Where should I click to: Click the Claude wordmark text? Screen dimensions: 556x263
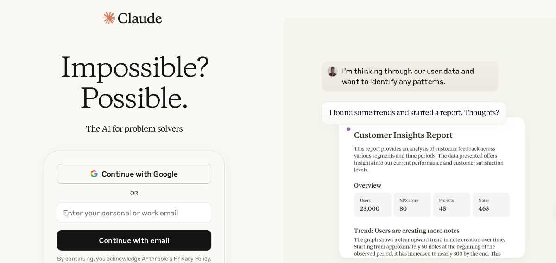click(139, 18)
